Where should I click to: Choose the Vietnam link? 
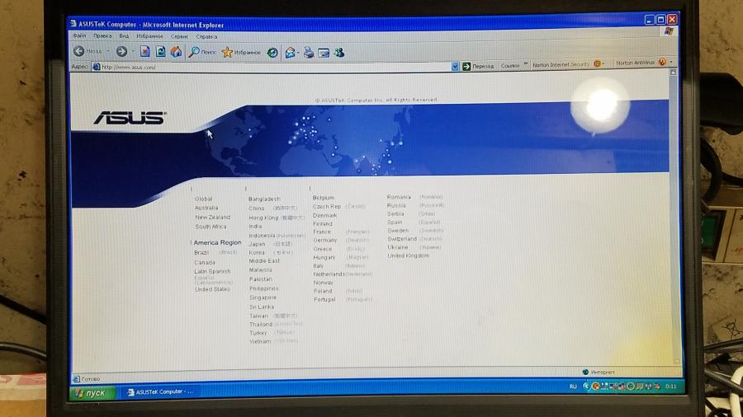[x=260, y=341]
